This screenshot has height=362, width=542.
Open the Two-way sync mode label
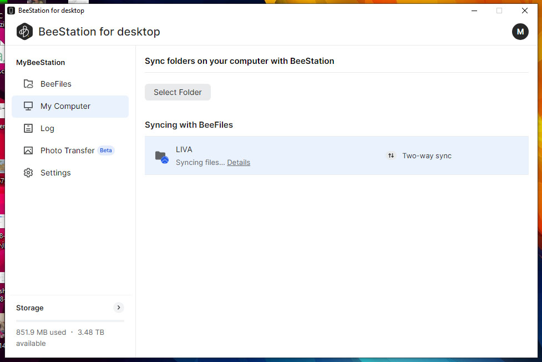click(427, 156)
